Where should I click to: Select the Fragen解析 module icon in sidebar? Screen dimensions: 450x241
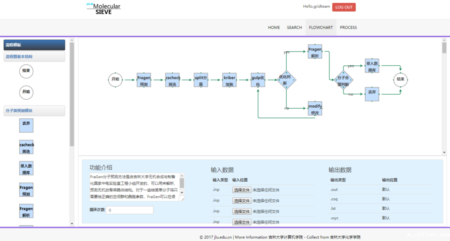[26, 211]
